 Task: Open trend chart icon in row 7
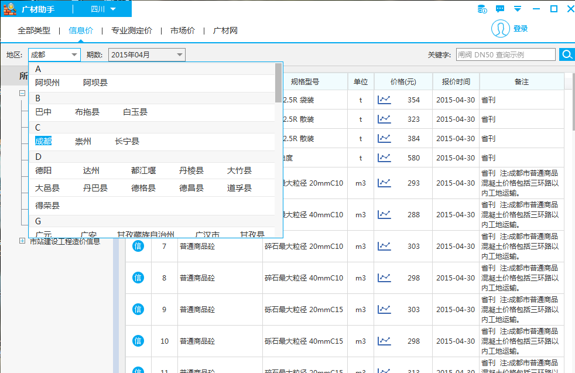pos(384,246)
